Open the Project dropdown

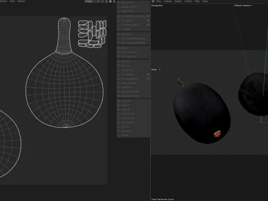click(x=92, y=1)
